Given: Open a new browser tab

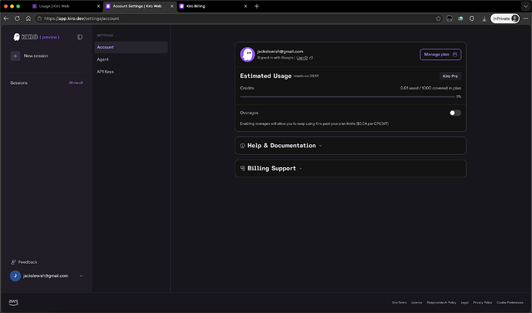Looking at the screenshot, I should (x=257, y=6).
